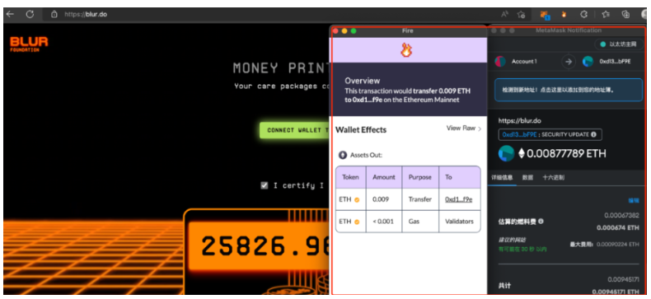Image resolution: width=651 pixels, height=299 pixels.
Task: Click the Blur Foundation logo
Action: (29, 44)
